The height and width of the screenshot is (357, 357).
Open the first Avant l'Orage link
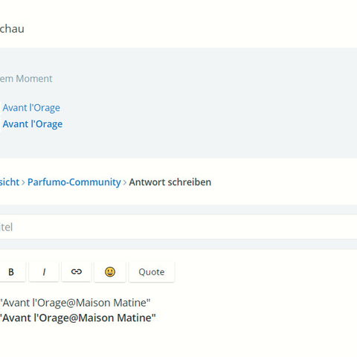[31, 108]
